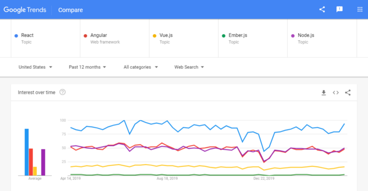Open the send feedback icon
368x191 pixels.
point(339,9)
